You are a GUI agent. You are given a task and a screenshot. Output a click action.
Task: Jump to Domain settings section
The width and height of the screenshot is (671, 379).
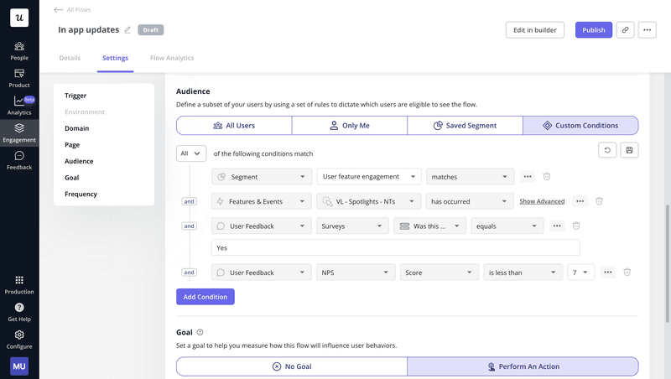click(x=77, y=128)
